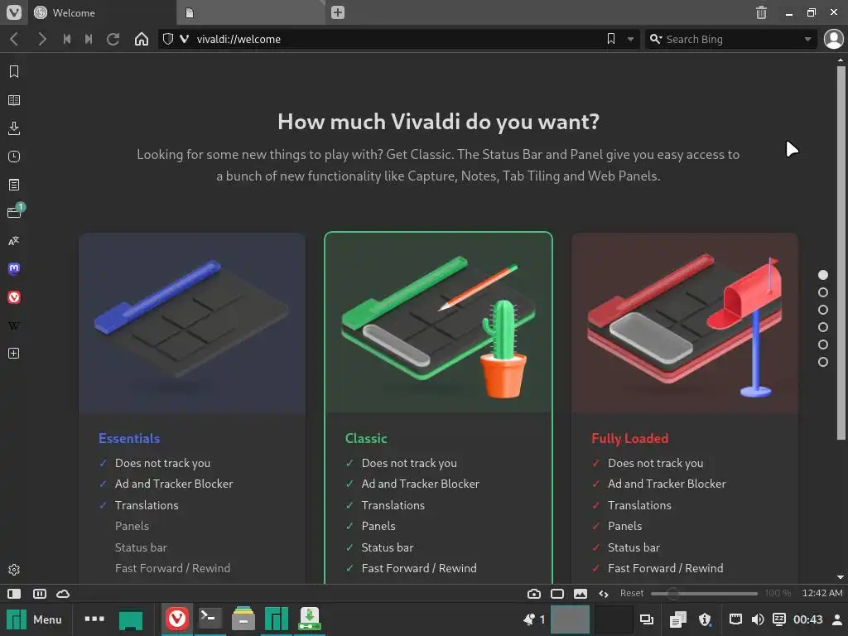Image resolution: width=848 pixels, height=636 pixels.
Task: Expand the search engine dropdown arrow
Action: tap(807, 39)
